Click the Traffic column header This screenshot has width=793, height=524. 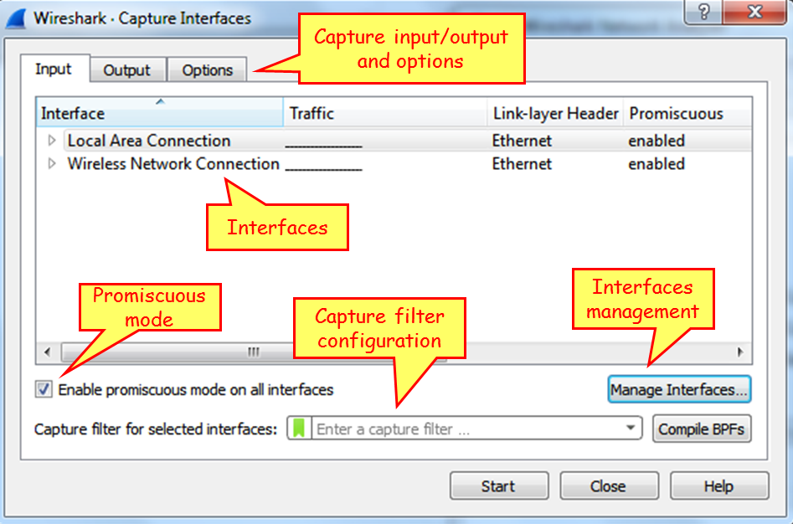(x=385, y=113)
